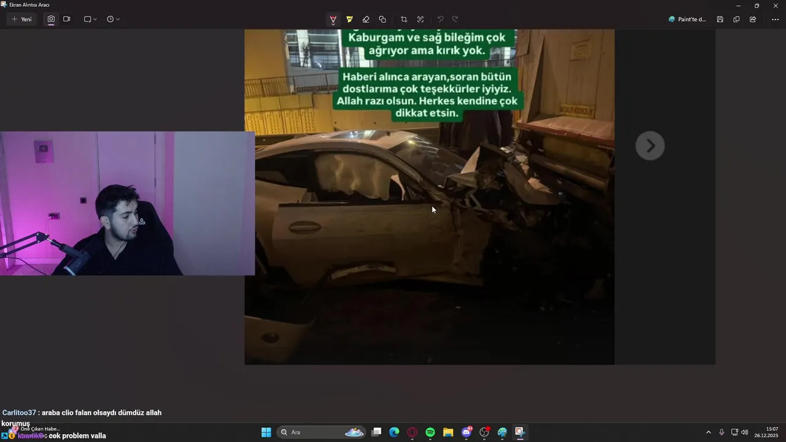Copy the snip to clipboard
The image size is (786, 442).
tap(736, 20)
